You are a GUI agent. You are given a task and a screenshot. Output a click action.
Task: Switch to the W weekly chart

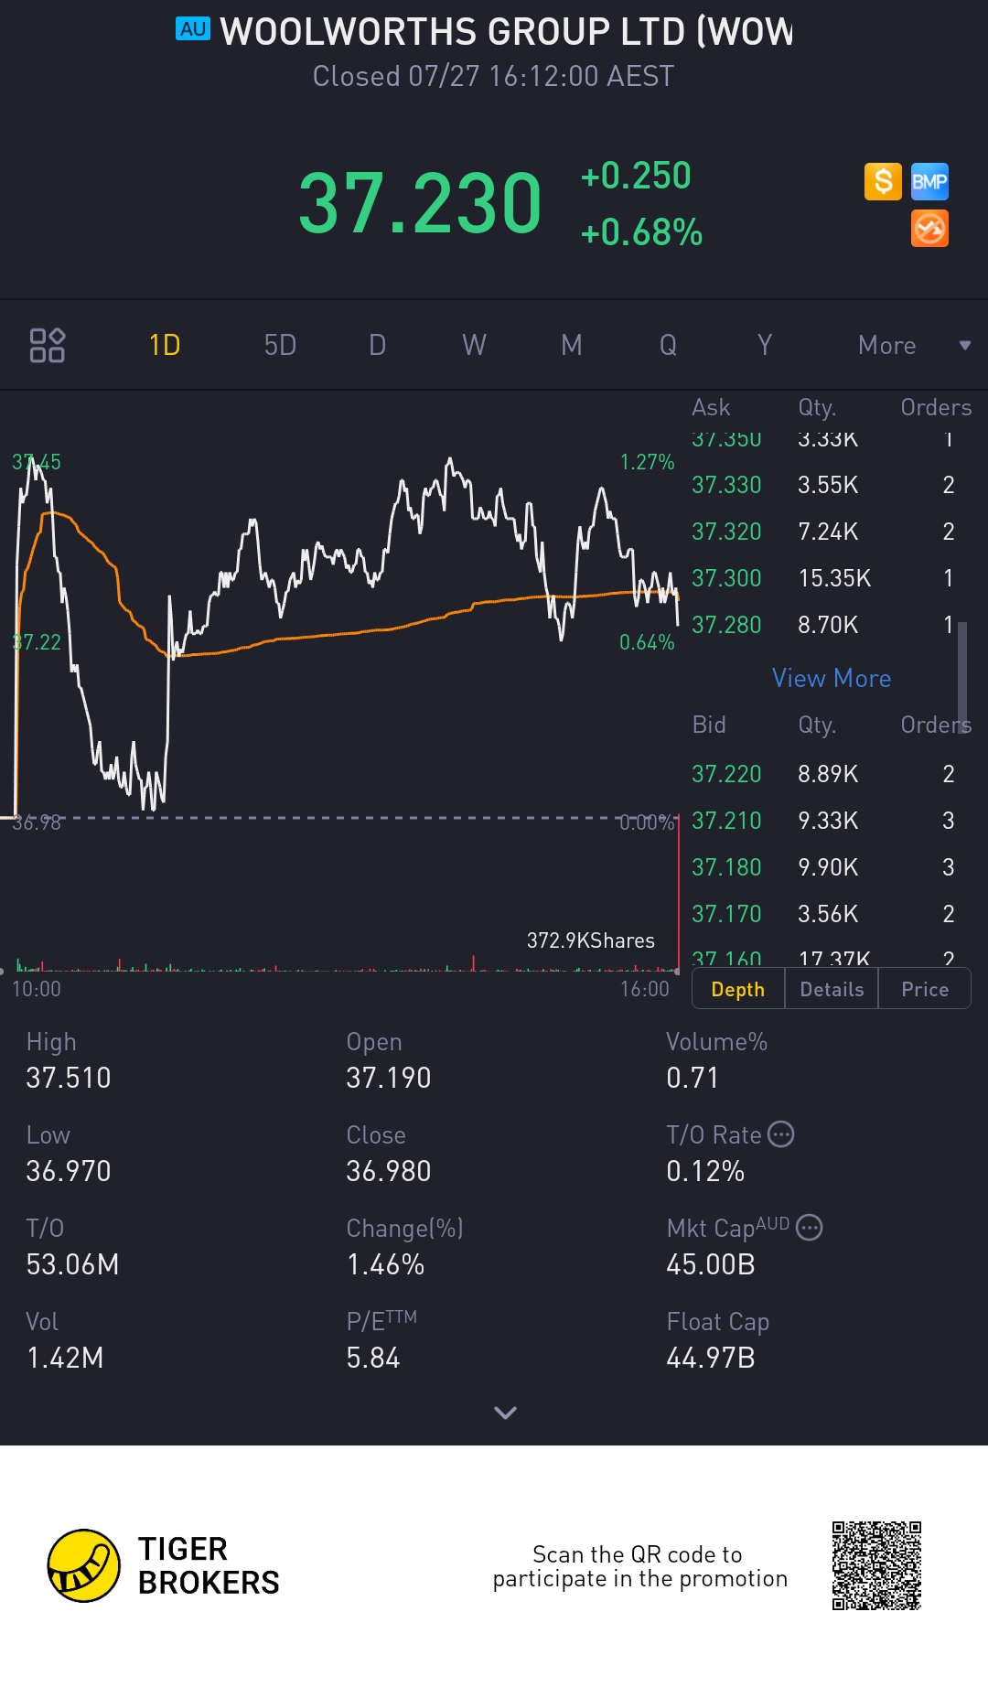coord(474,345)
